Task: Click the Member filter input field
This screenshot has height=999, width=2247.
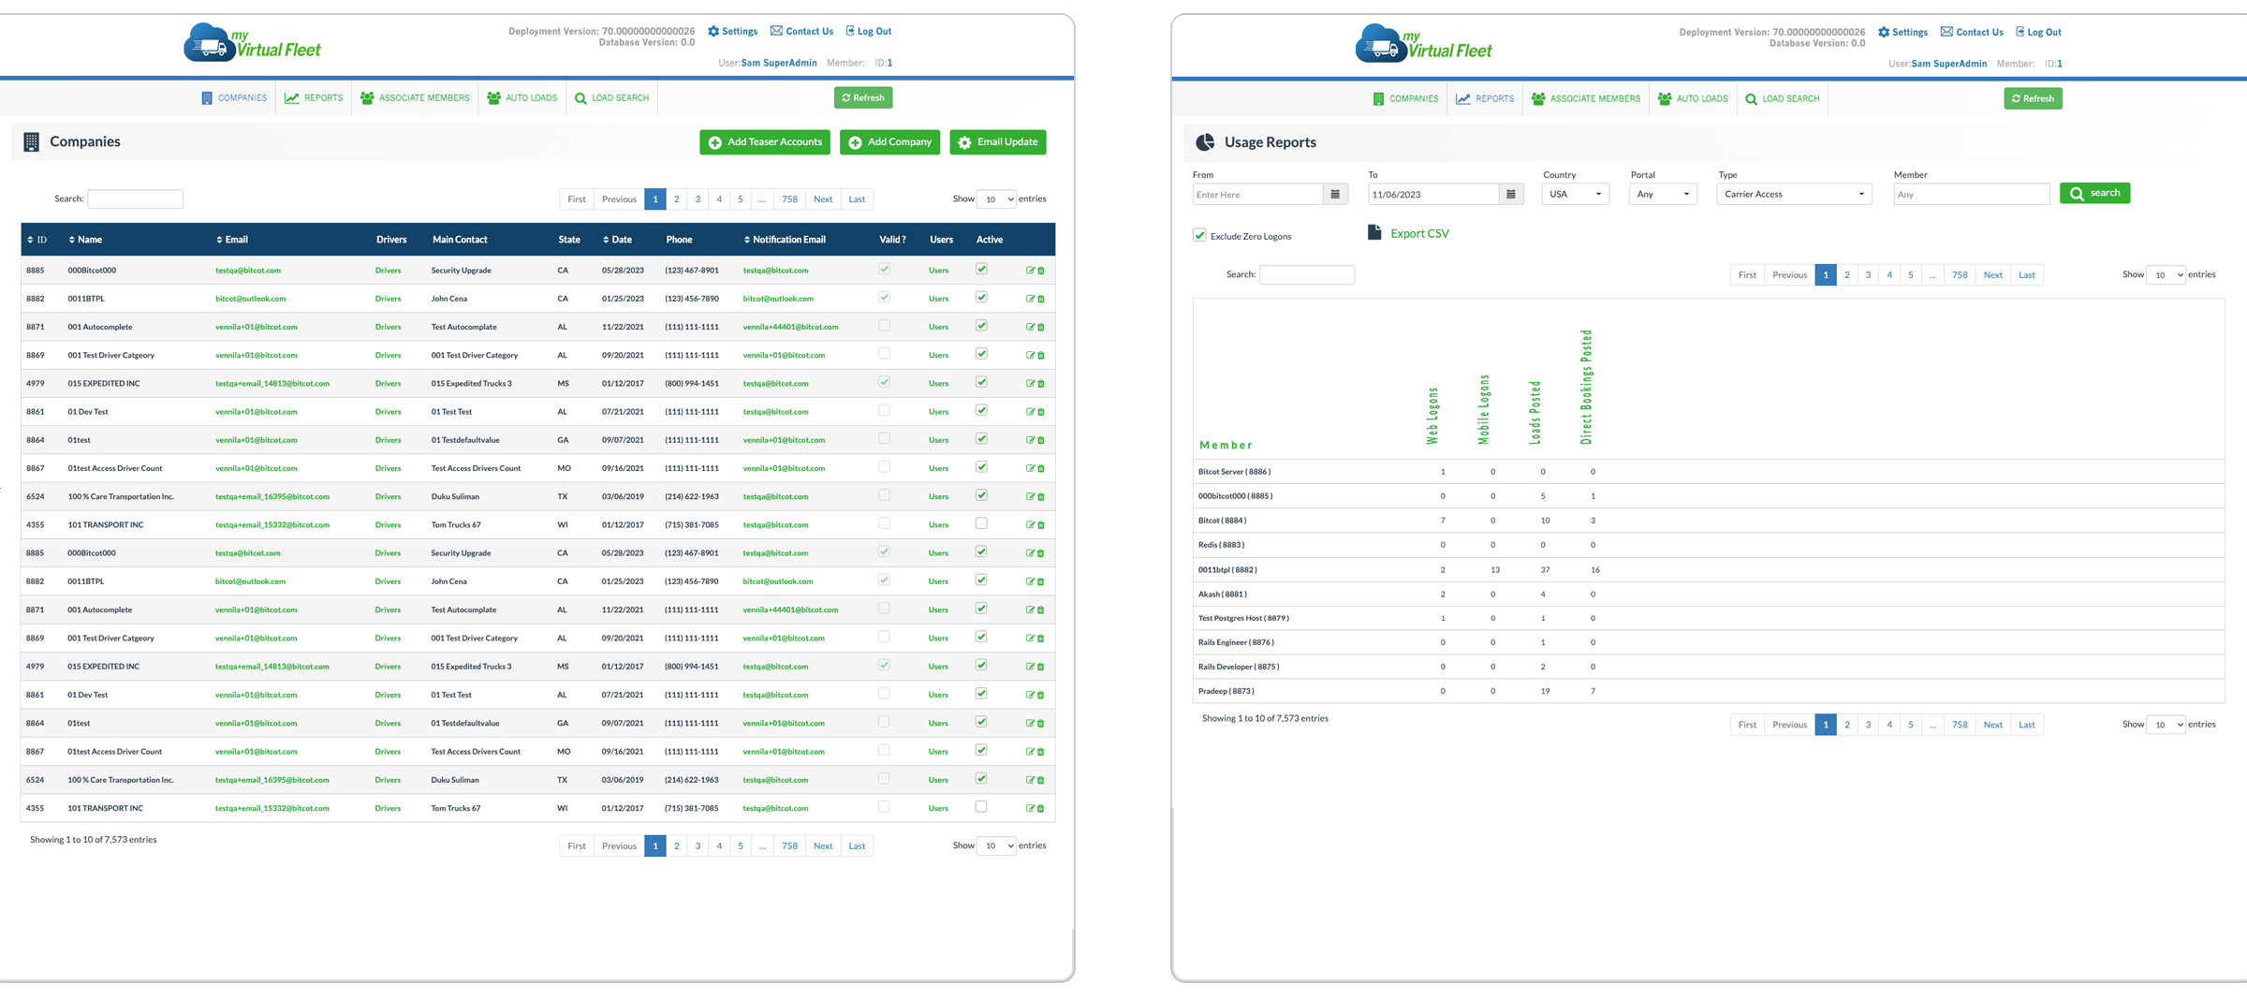Action: click(x=1971, y=195)
